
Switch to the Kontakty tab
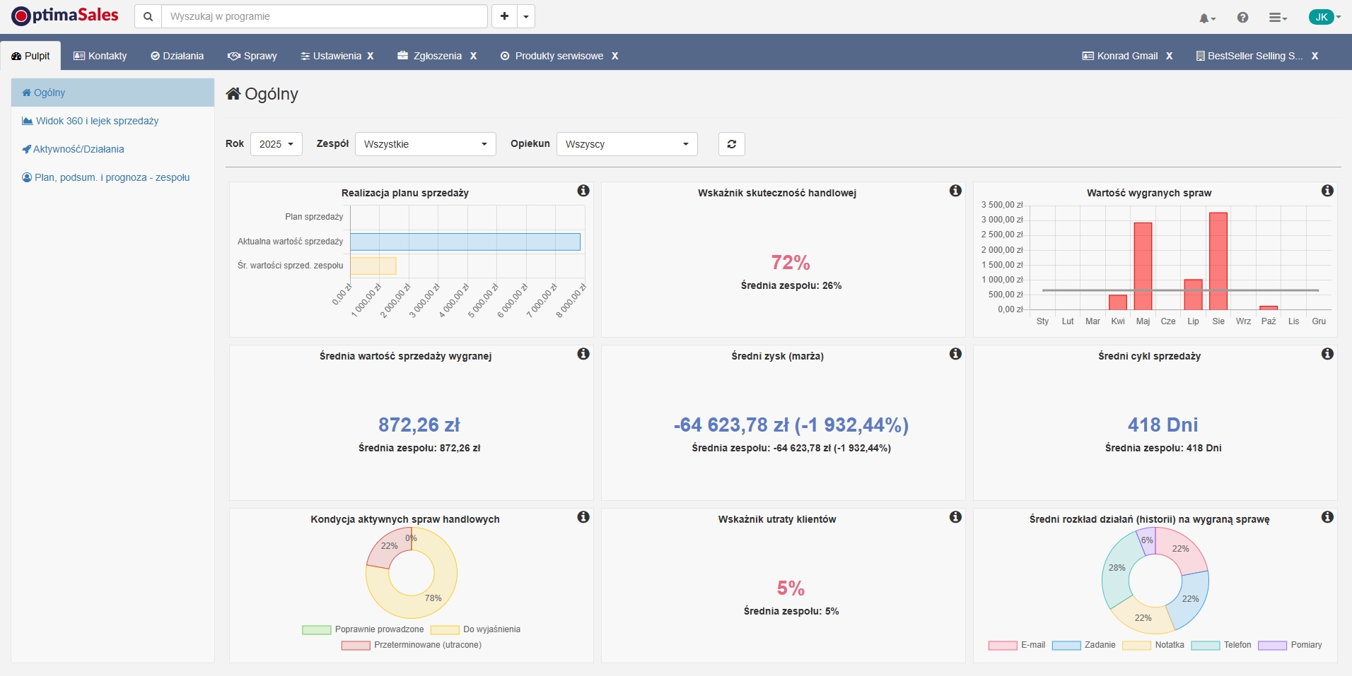tap(100, 56)
